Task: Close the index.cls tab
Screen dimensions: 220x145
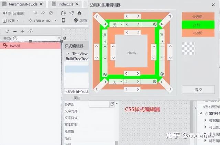Action: [x=77, y=4]
